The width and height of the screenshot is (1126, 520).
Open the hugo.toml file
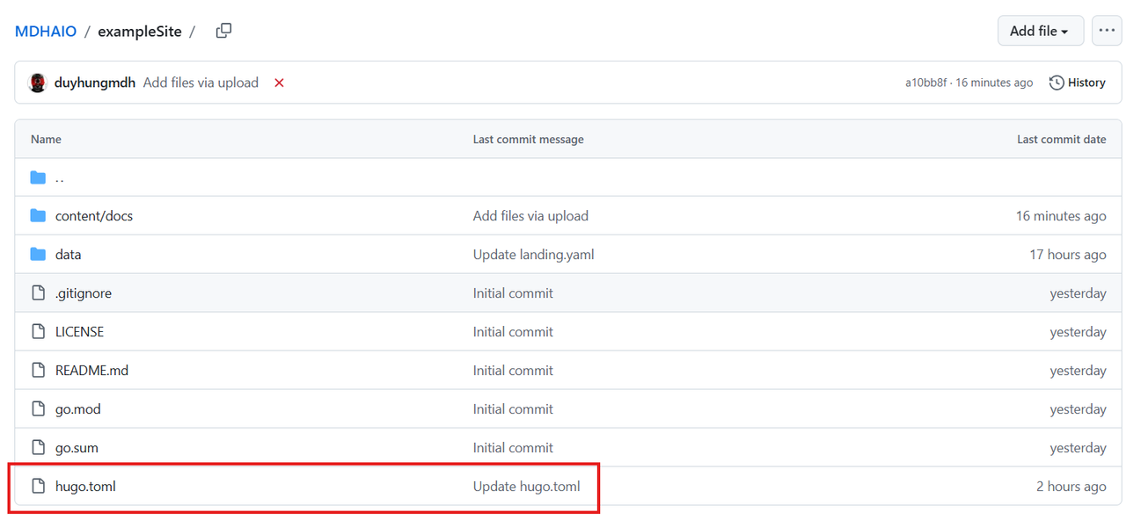(x=85, y=487)
